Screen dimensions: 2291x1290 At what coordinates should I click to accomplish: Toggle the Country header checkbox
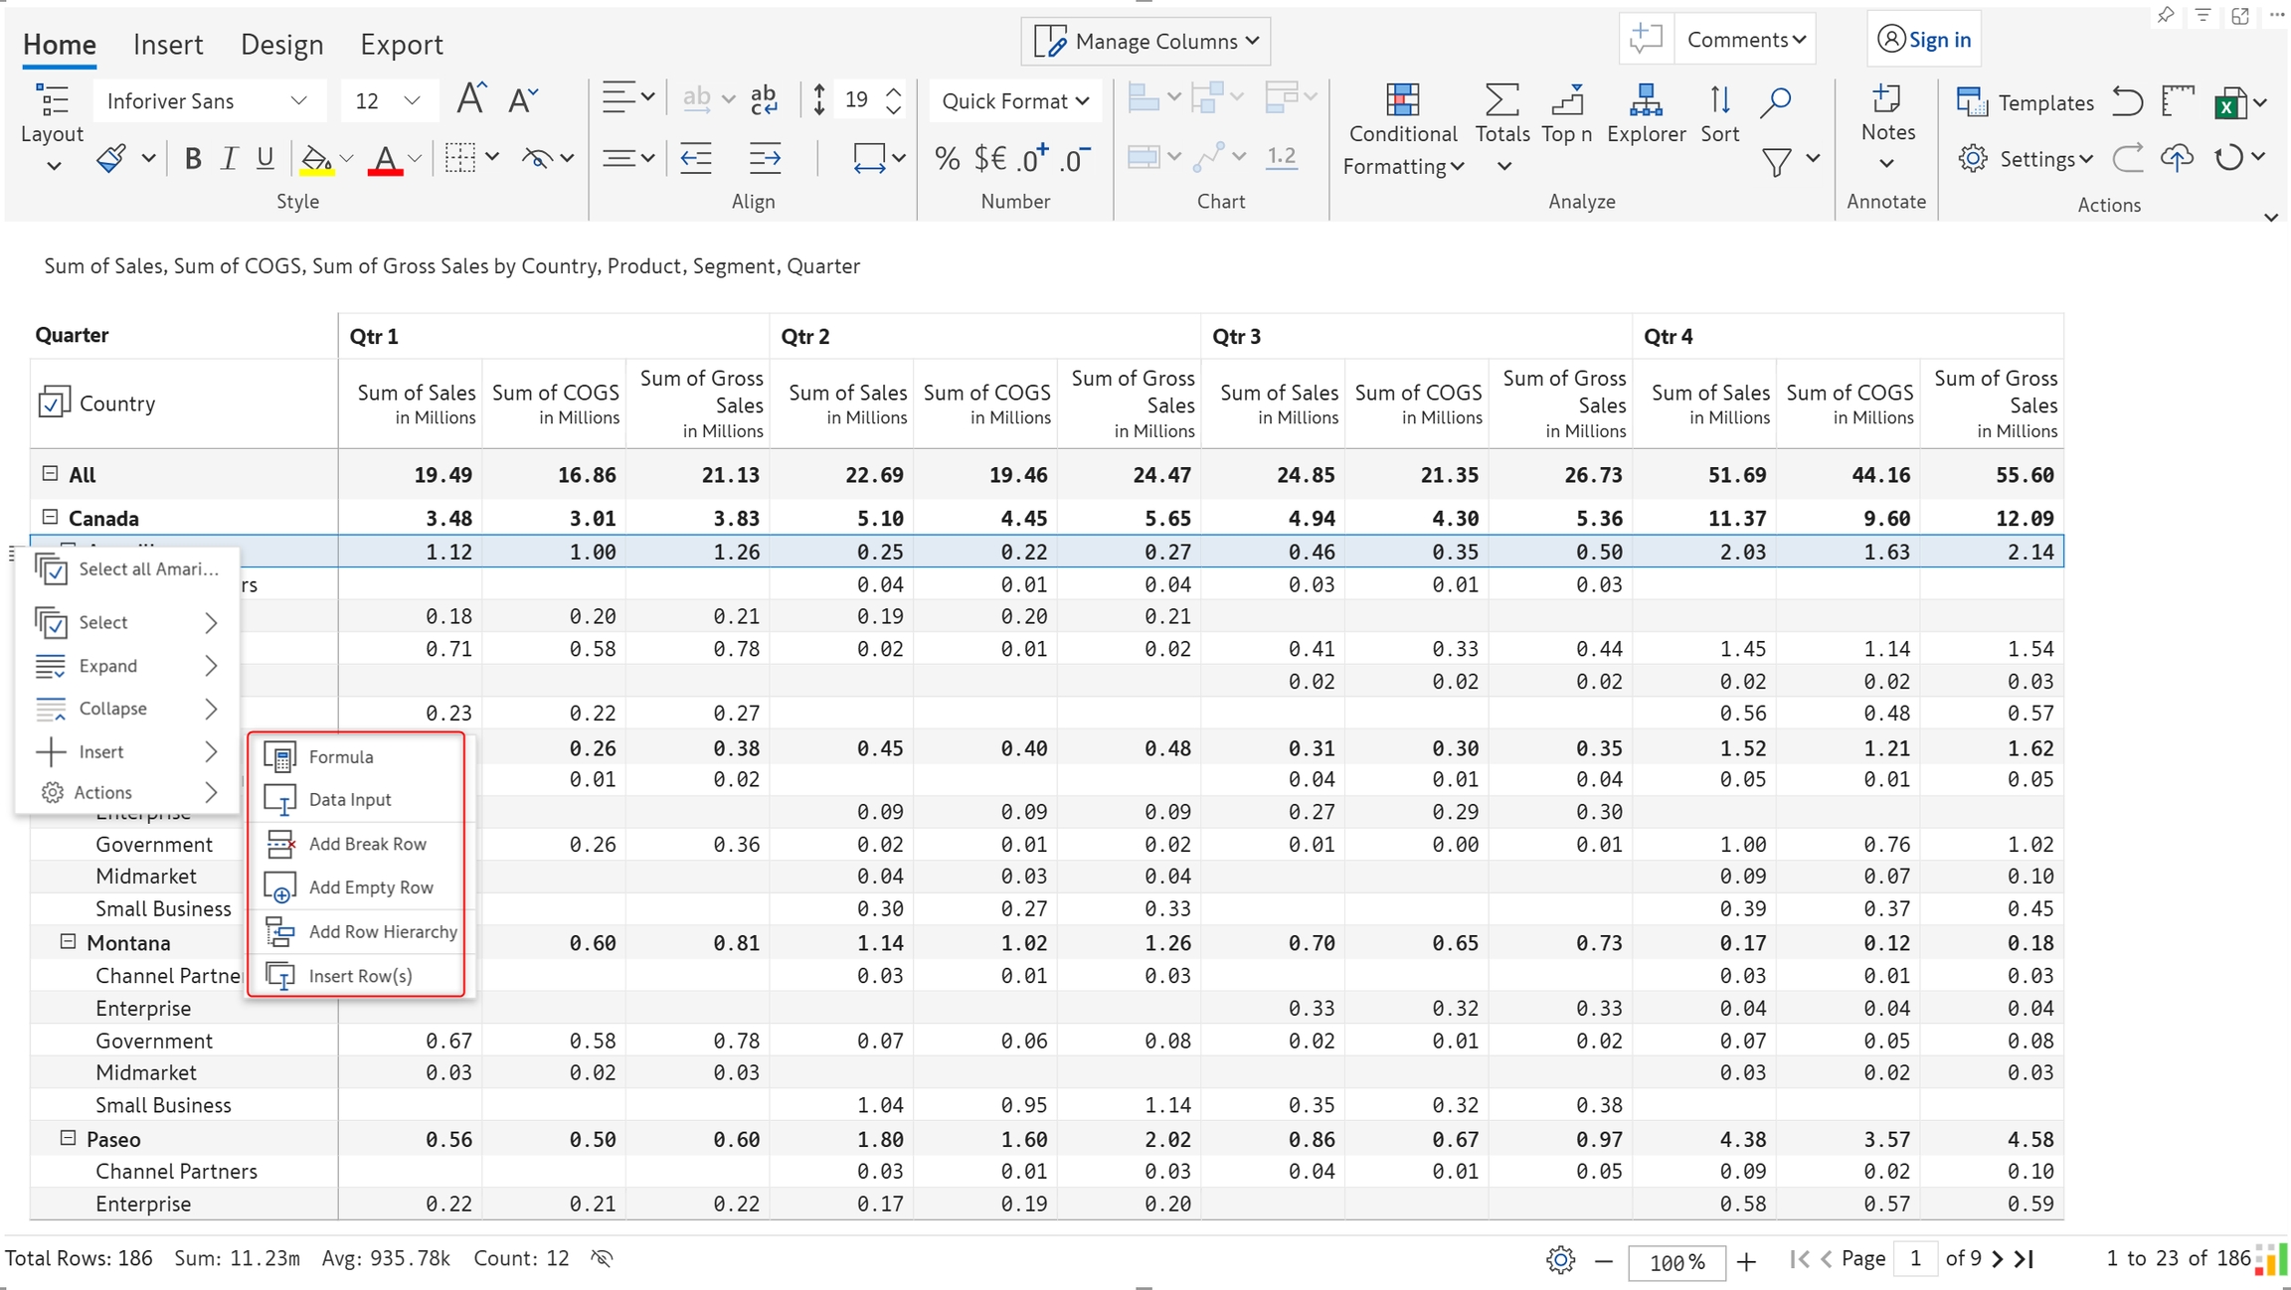(53, 403)
